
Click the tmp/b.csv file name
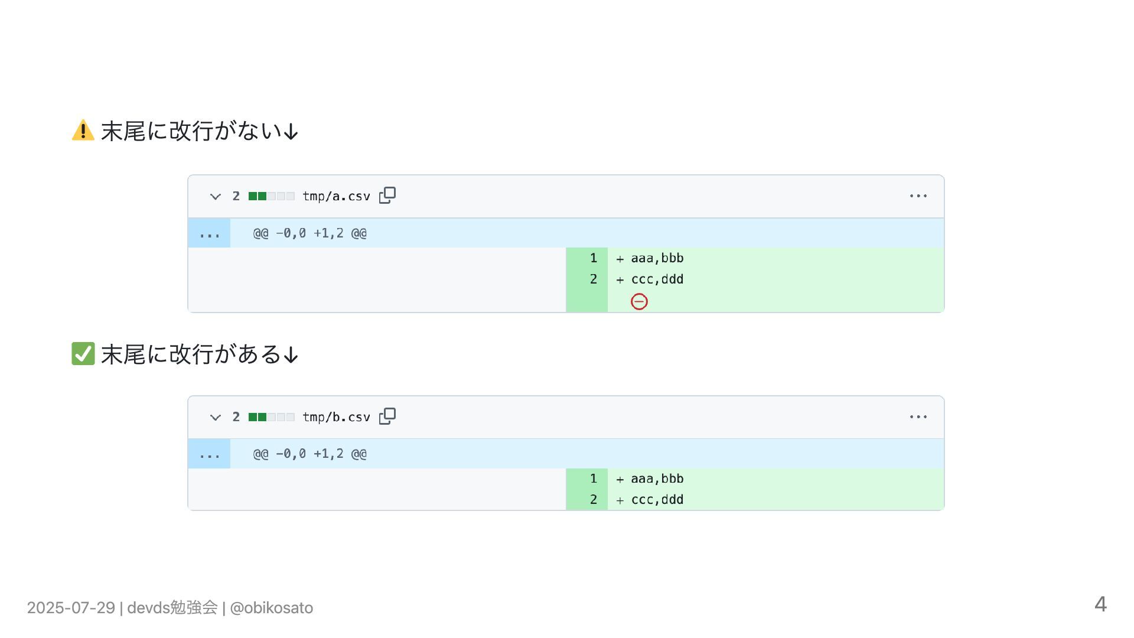pos(336,417)
